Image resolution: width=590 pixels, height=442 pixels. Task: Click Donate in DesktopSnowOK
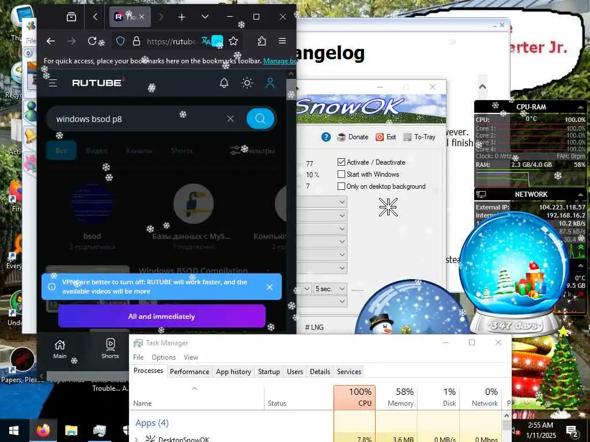click(x=353, y=137)
